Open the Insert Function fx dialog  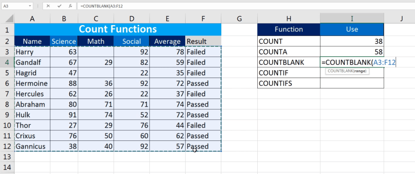tap(70, 6)
